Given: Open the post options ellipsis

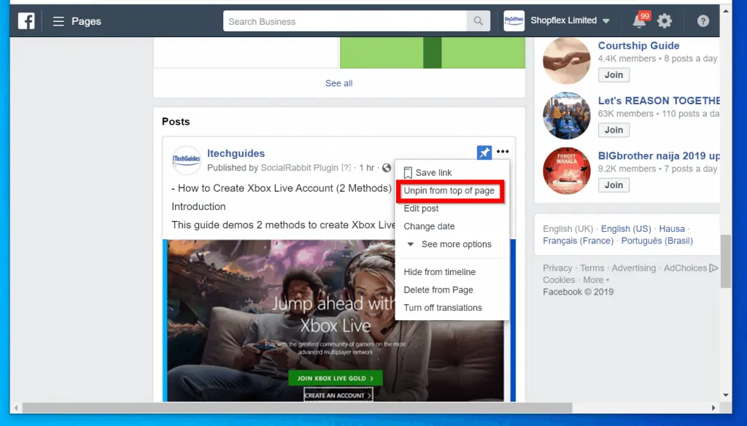Looking at the screenshot, I should click(x=502, y=151).
